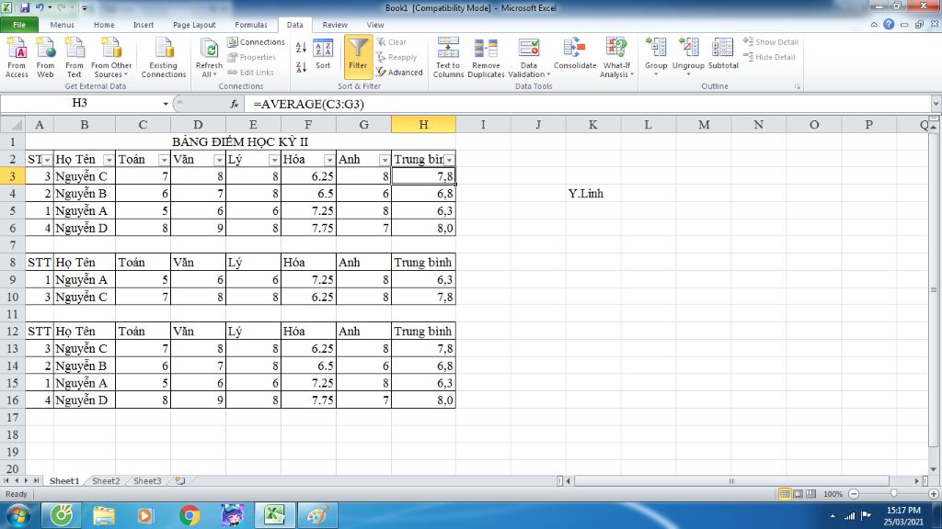Switch to the Review tab

(335, 25)
